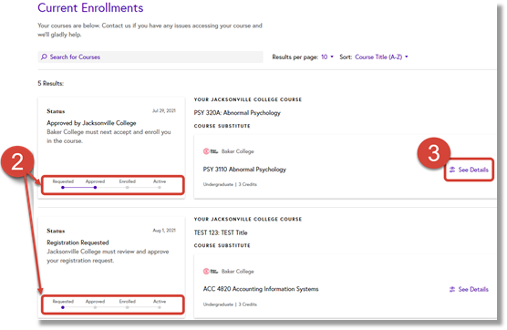The image size is (507, 330).
Task: Click ACC 4820 Accounting Information Systems name
Action: coord(261,289)
